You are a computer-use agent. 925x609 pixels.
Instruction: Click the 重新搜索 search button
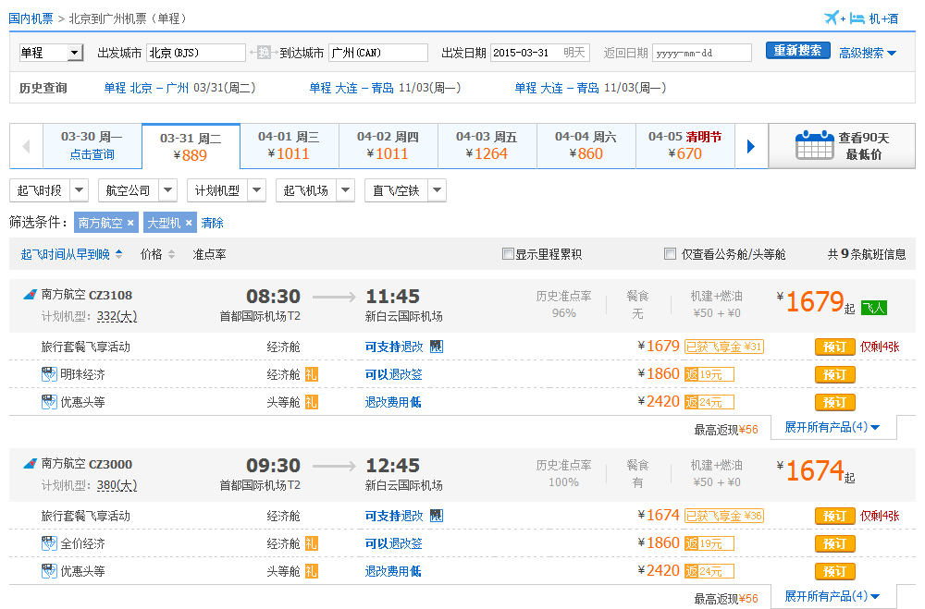point(796,52)
